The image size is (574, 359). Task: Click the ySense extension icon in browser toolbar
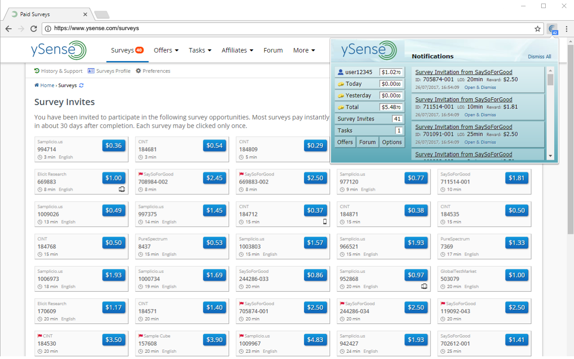pyautogui.click(x=553, y=28)
